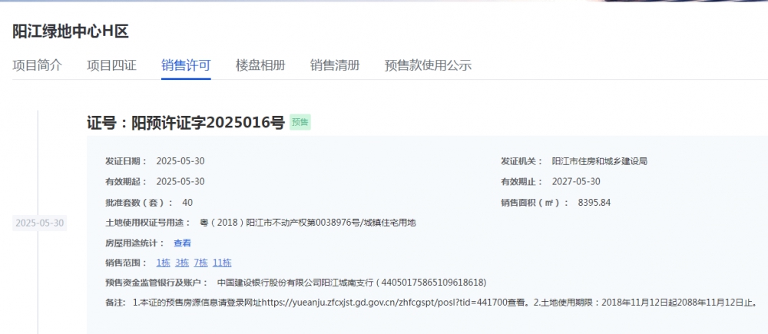Viewport: 768px width, 334px height.
Task: Open the 项目简介 tab
Action: click(x=37, y=65)
